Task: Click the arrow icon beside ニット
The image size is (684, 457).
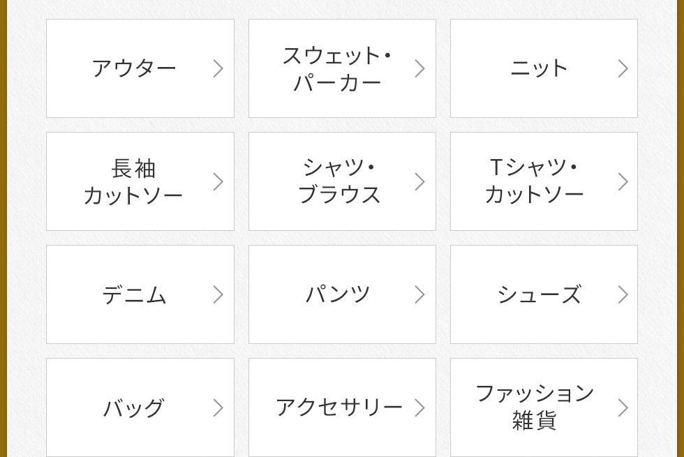Action: 623,68
